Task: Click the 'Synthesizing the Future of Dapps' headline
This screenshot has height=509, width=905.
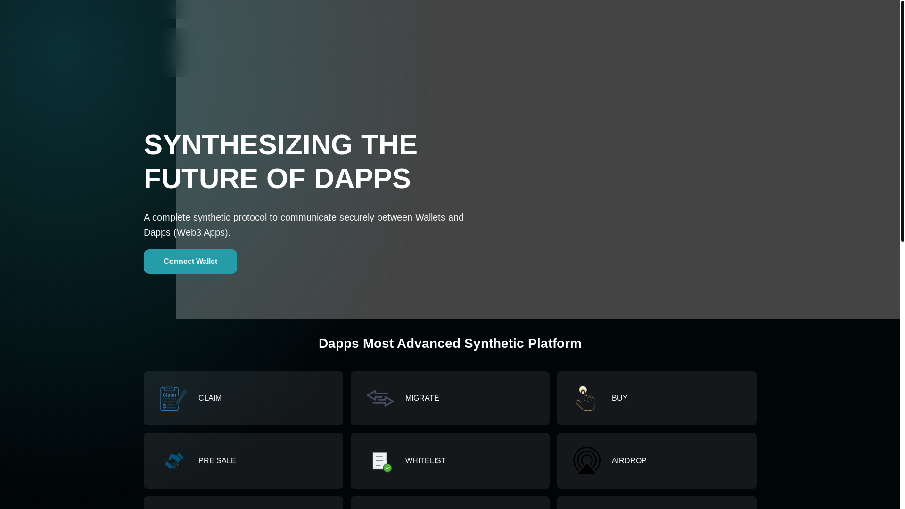Action: pos(280,161)
